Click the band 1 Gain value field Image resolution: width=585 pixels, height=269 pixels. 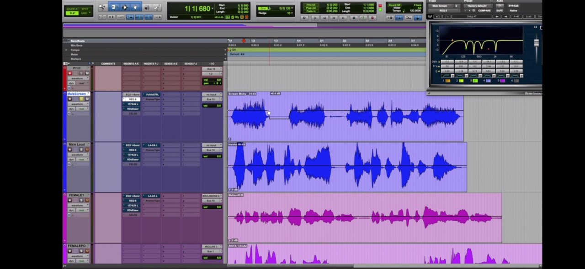[447, 62]
